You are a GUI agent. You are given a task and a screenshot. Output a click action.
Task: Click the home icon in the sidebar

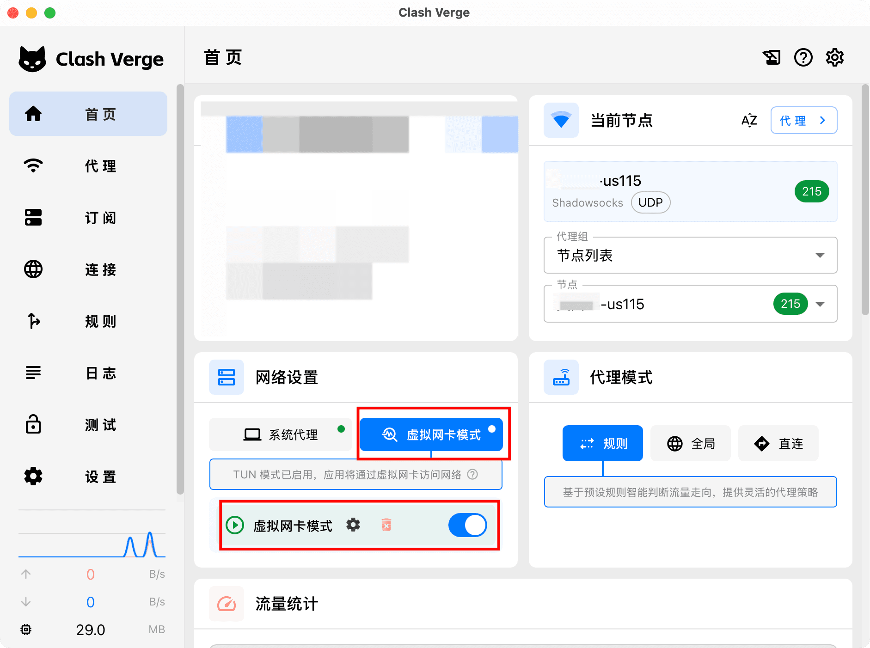pos(33,114)
